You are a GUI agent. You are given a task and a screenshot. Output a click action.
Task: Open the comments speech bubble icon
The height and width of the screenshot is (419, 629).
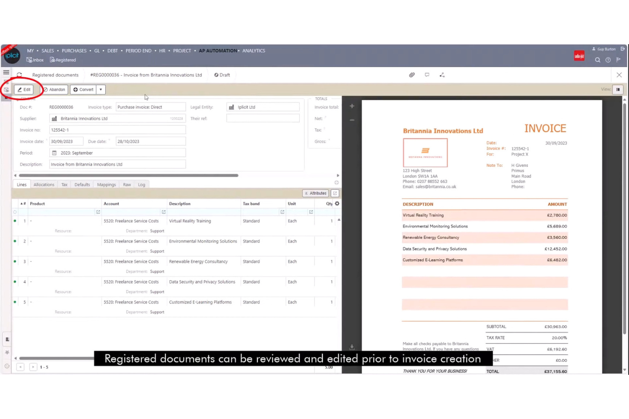click(x=427, y=75)
